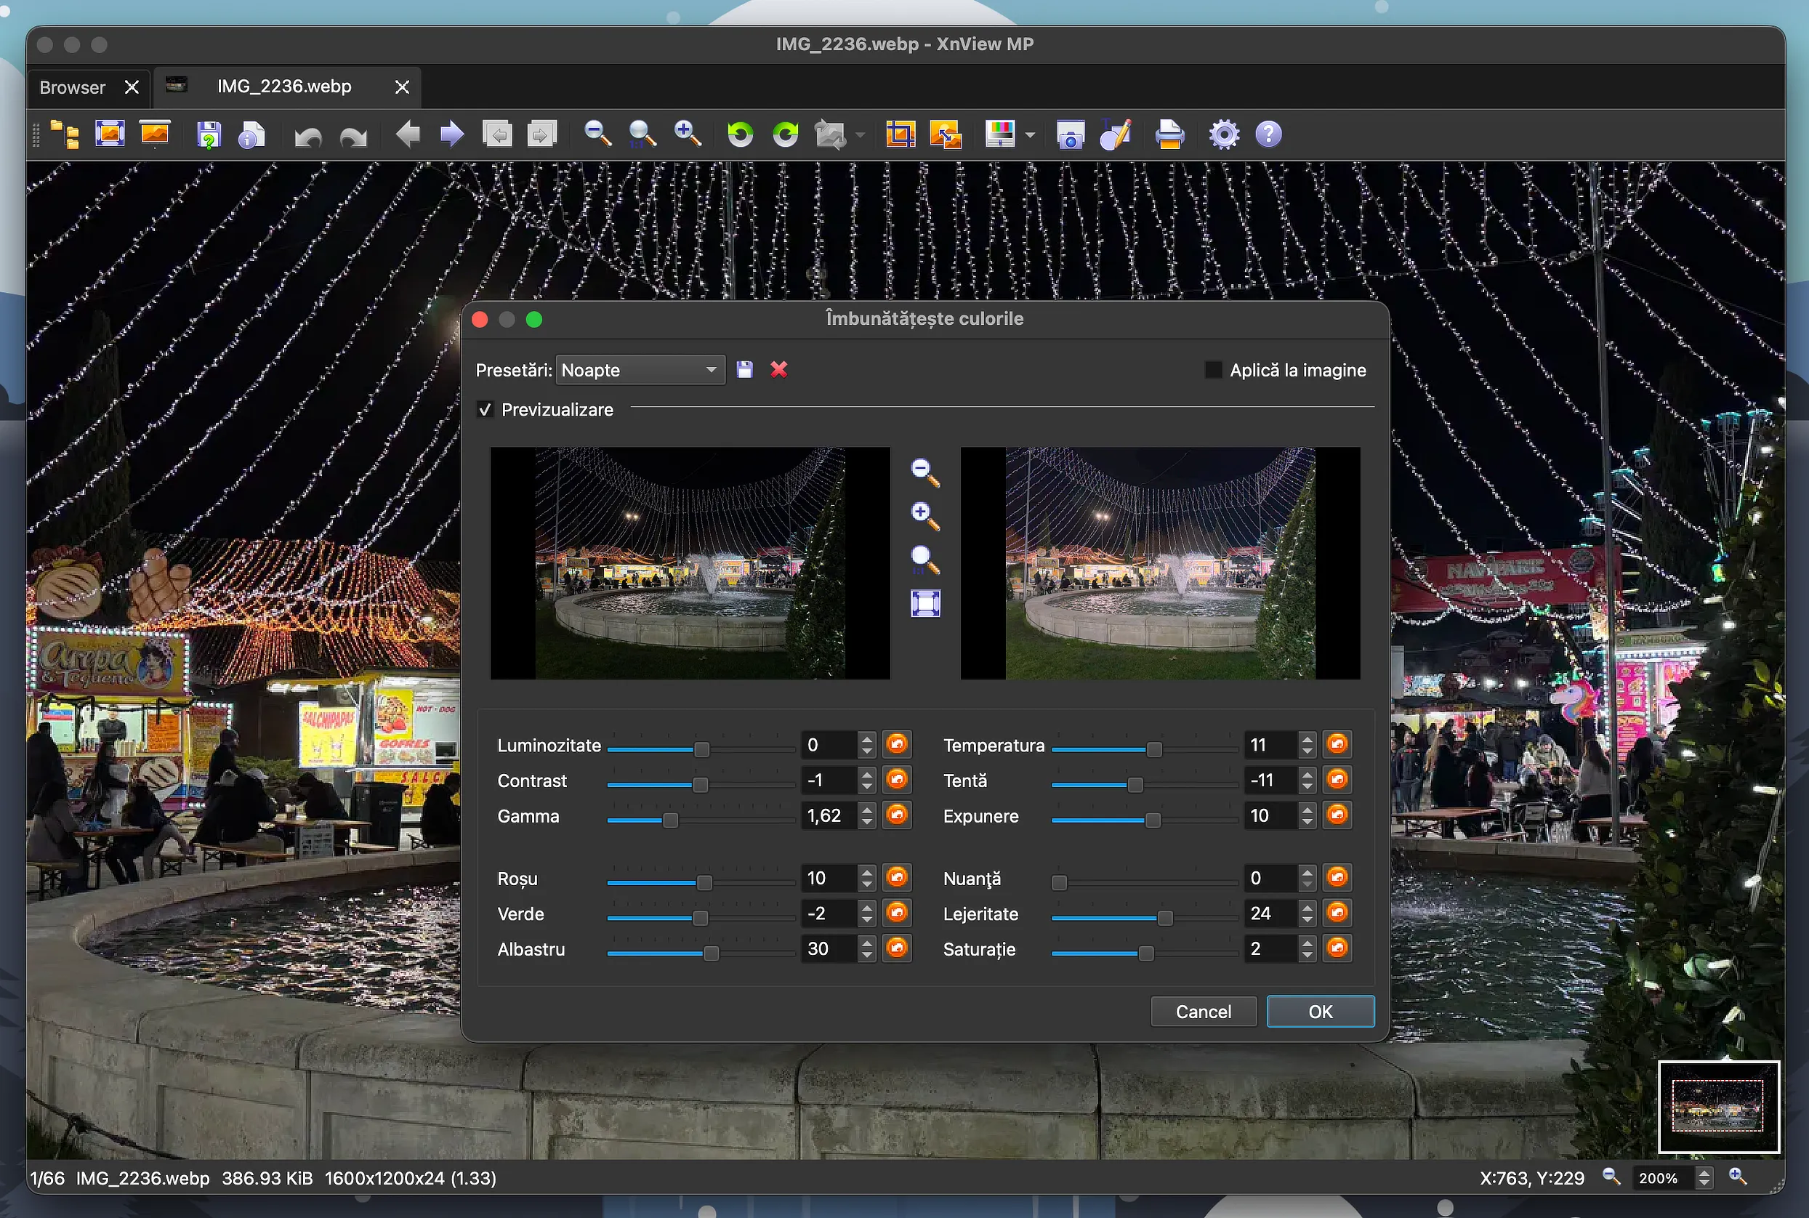Click the save preset floppy icon
Screen dimensions: 1809x1218
(744, 370)
